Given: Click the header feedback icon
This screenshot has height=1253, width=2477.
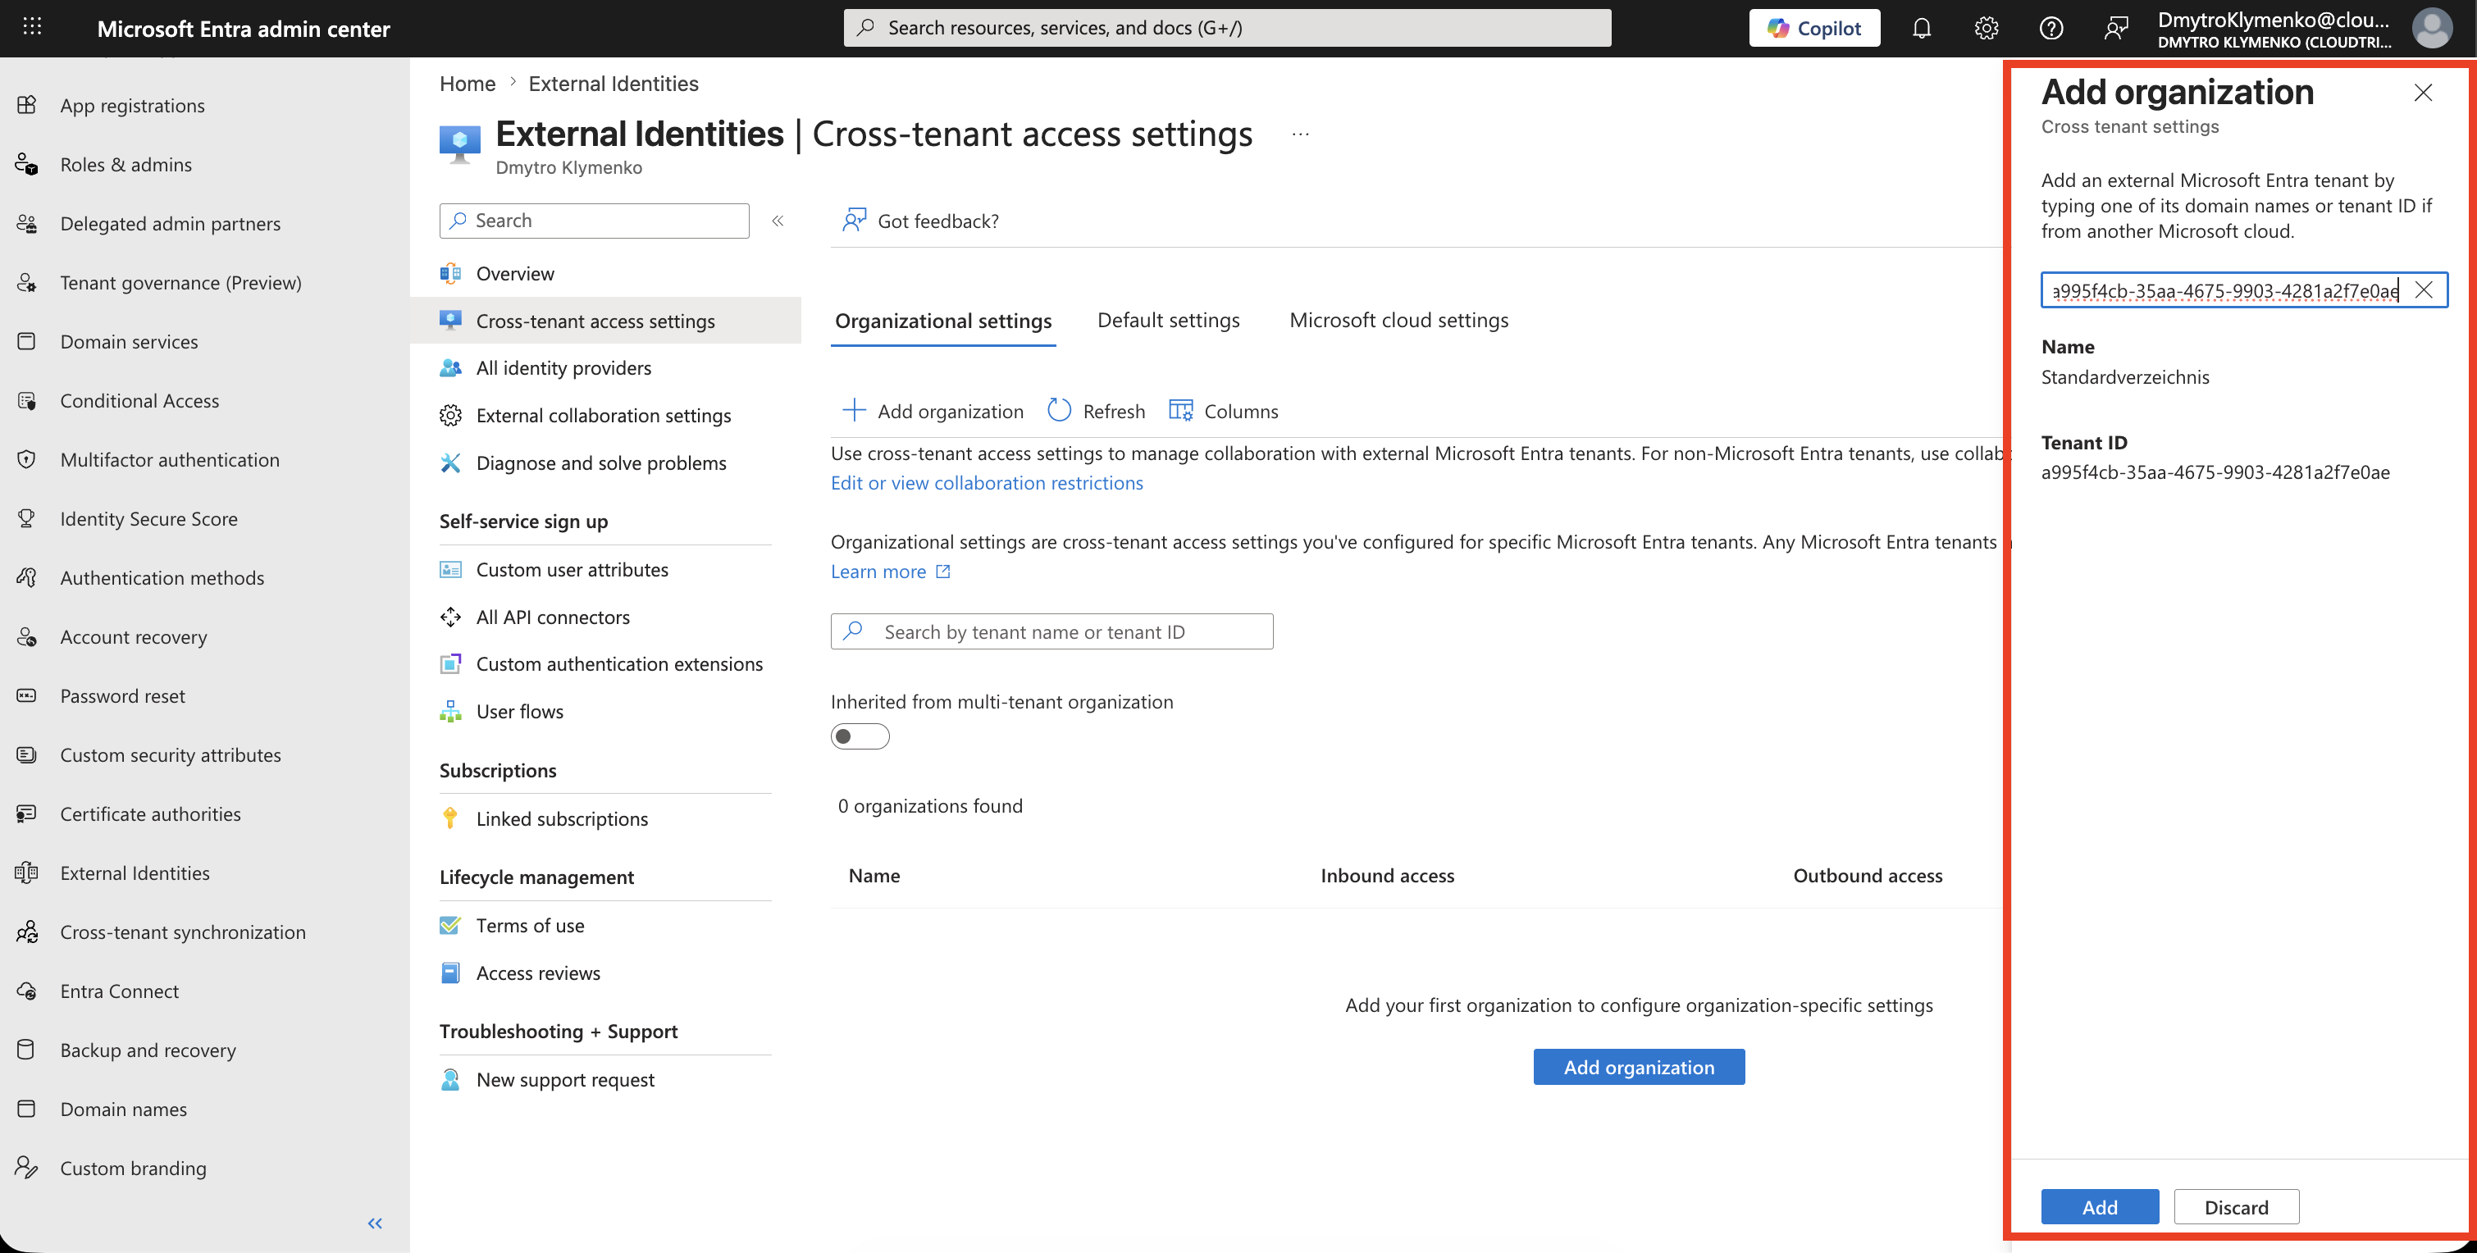Looking at the screenshot, I should [x=2115, y=28].
